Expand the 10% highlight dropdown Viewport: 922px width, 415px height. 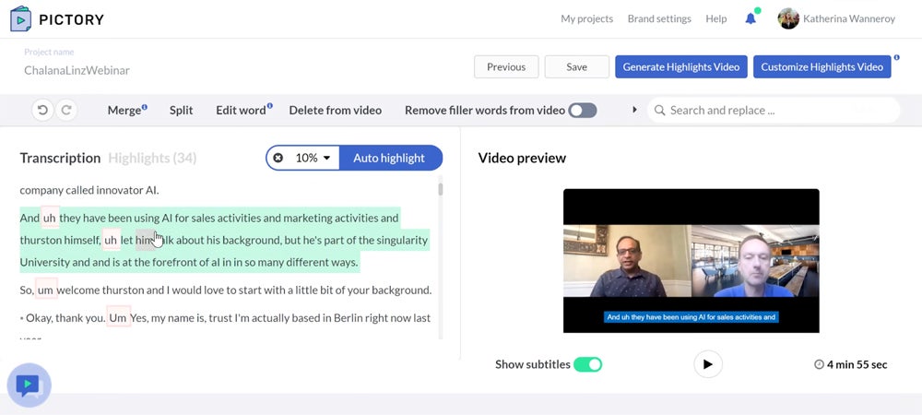tap(313, 158)
